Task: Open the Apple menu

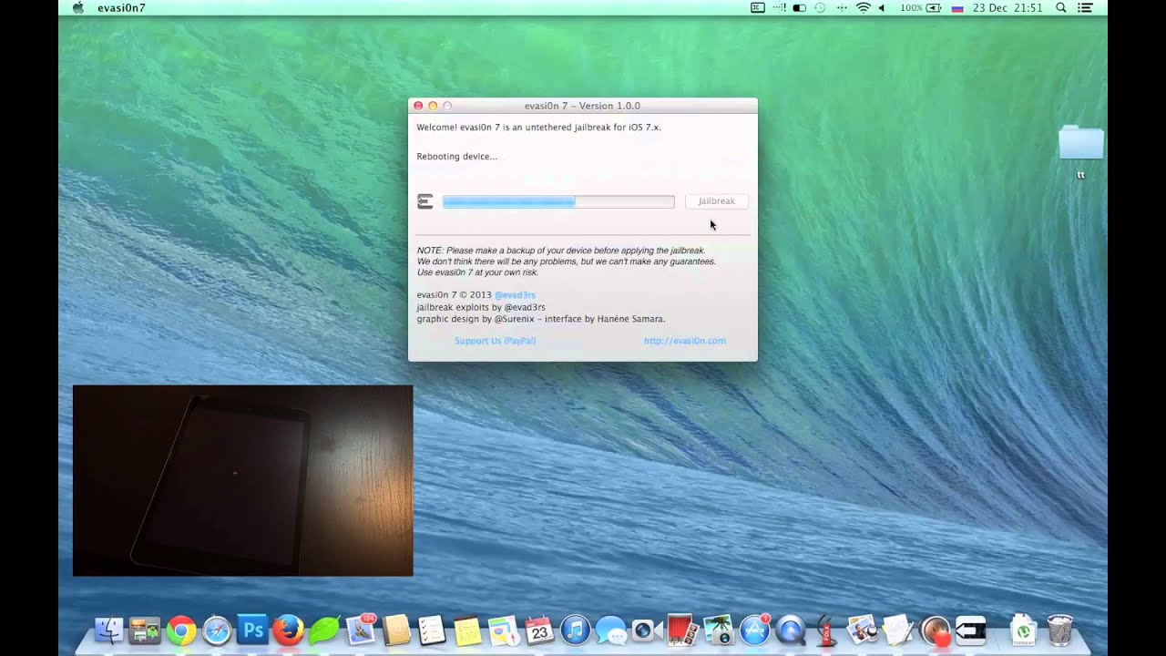Action: [77, 7]
